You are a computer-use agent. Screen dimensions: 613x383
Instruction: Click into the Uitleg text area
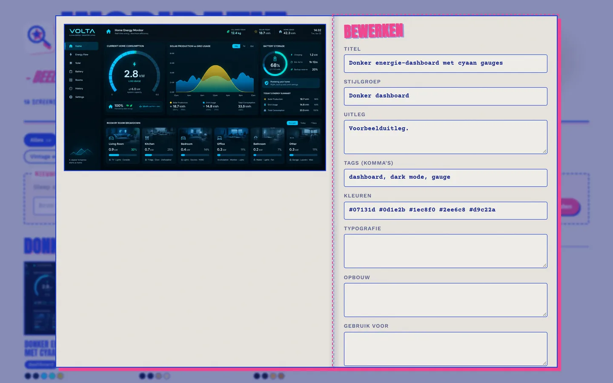(445, 137)
